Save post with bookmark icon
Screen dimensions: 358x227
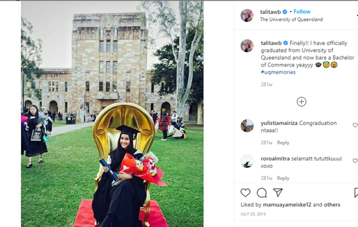coord(356,192)
